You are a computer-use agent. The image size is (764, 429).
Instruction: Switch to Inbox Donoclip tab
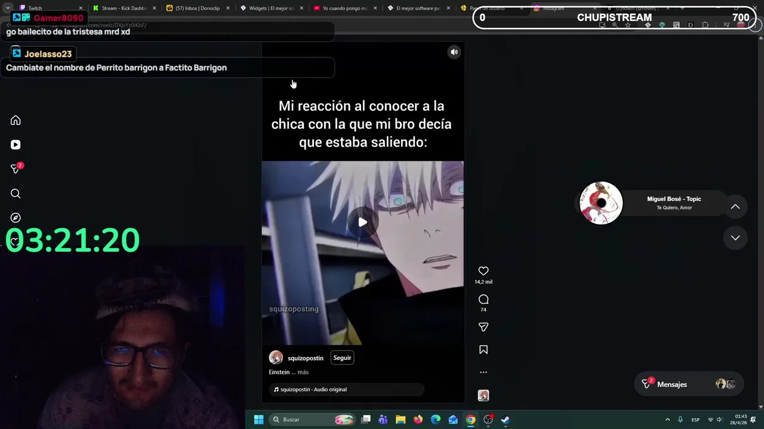click(198, 8)
